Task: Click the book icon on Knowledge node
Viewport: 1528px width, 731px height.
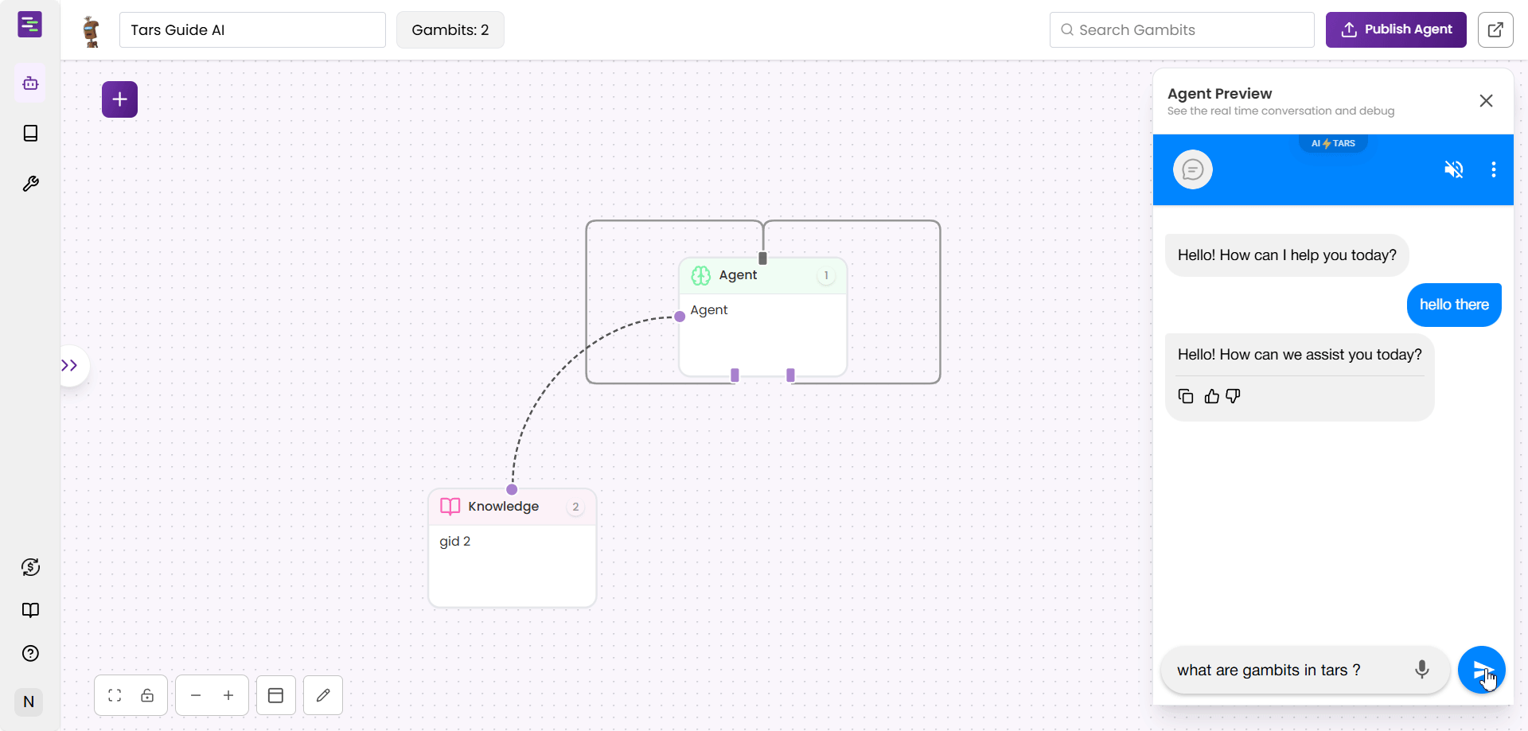Action: point(450,507)
